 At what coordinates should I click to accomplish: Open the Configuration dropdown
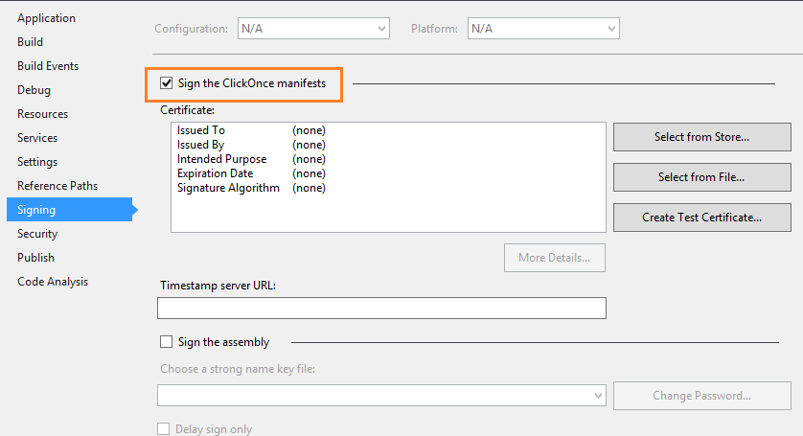313,29
